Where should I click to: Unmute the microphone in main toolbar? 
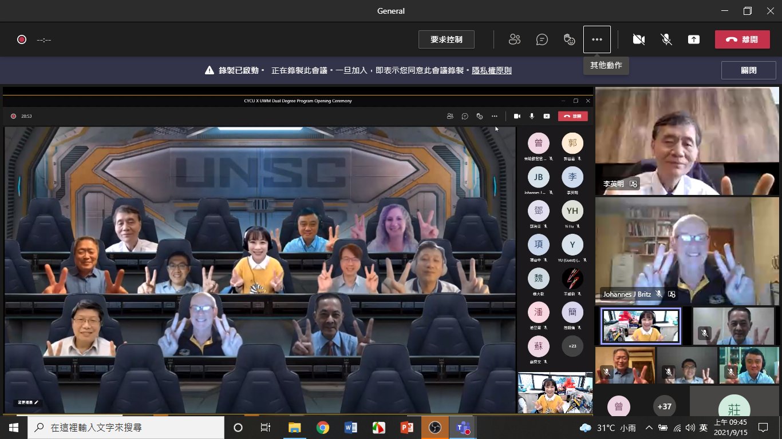(x=666, y=39)
